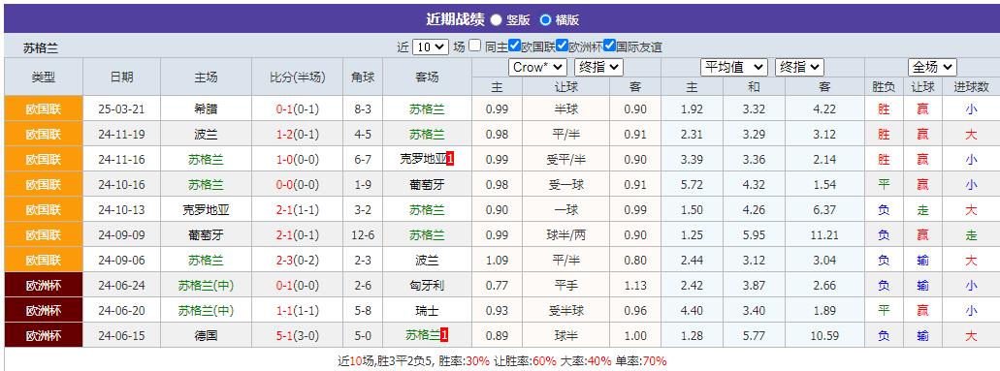Click the home odds 5.72
The image size is (1000, 371).
(692, 185)
